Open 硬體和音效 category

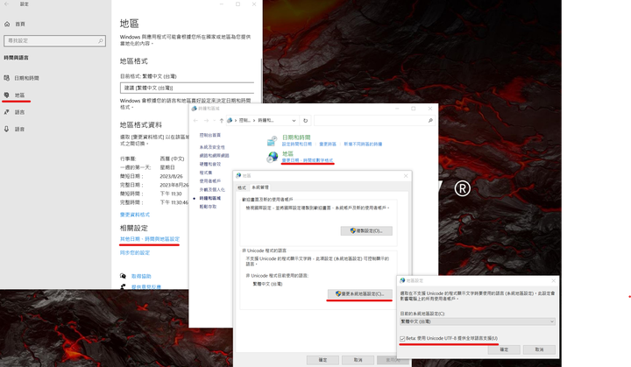(210, 164)
